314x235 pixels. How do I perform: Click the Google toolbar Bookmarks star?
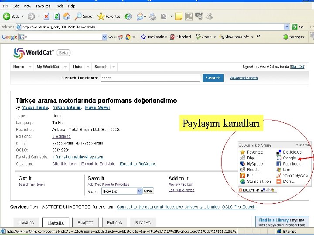(x=143, y=37)
